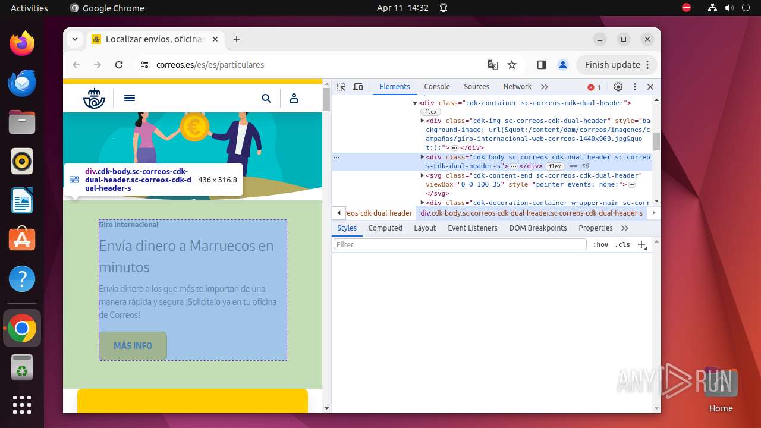The image size is (761, 428).
Task: Expand the selected cdk-body div node
Action: click(x=422, y=158)
